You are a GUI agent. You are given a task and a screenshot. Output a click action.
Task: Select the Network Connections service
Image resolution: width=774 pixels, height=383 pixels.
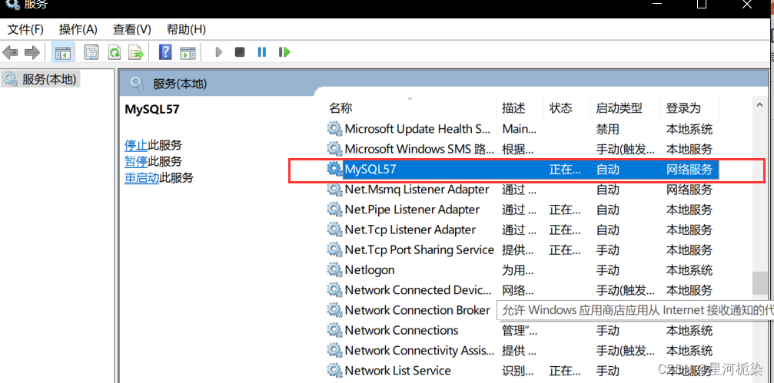(401, 330)
